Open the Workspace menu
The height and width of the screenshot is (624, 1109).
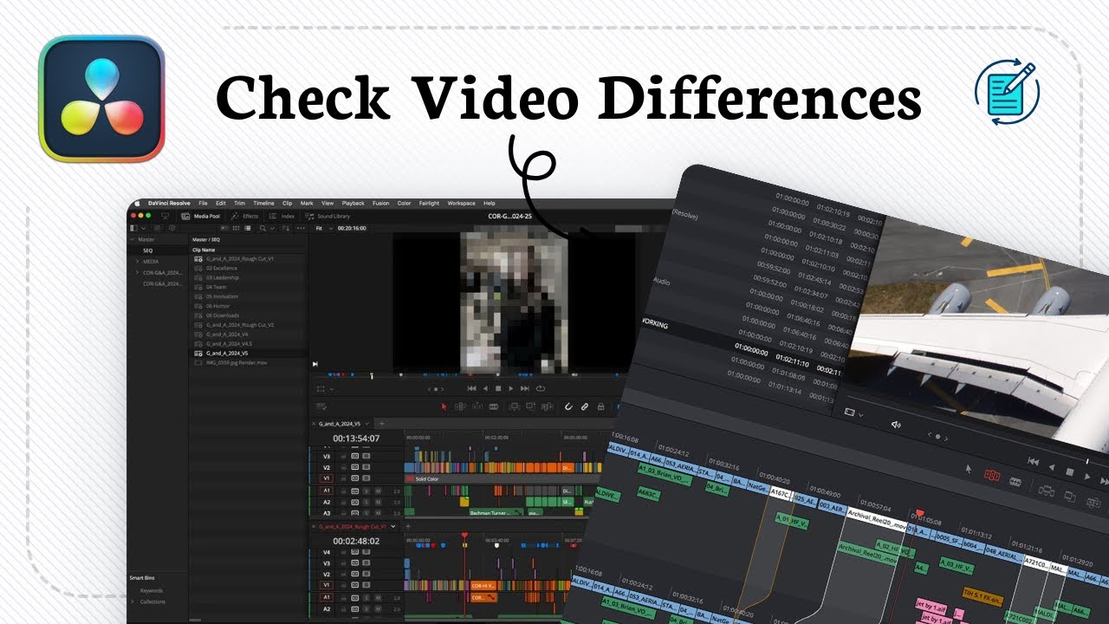coord(461,204)
